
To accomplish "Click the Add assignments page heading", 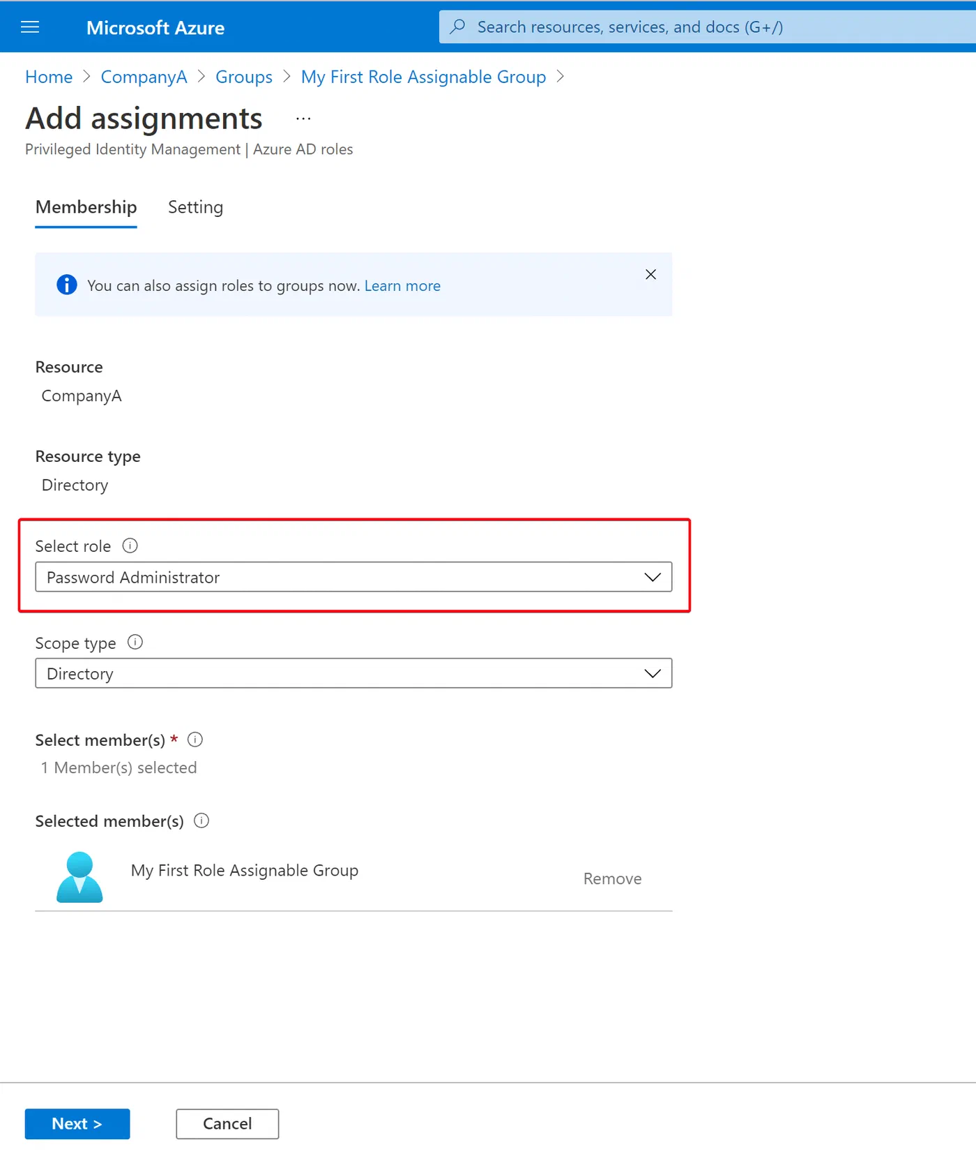I will click(x=144, y=118).
